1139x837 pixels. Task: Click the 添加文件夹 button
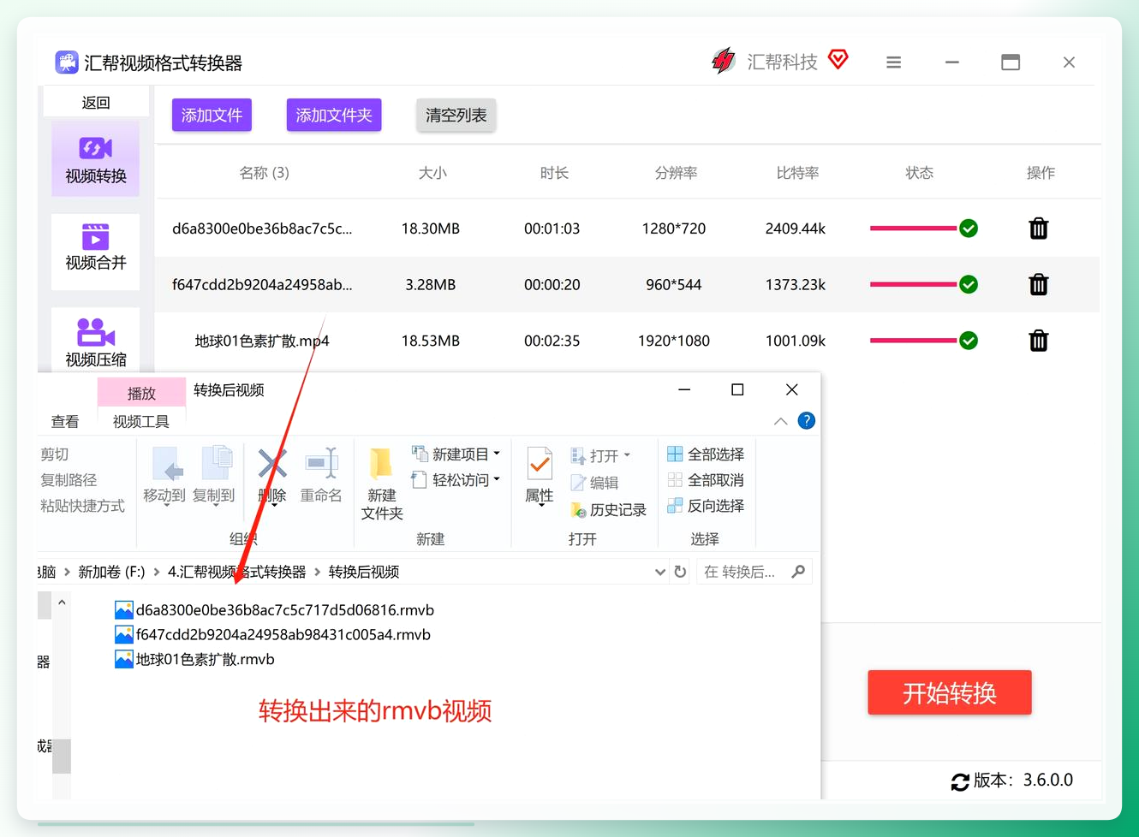[x=334, y=116]
